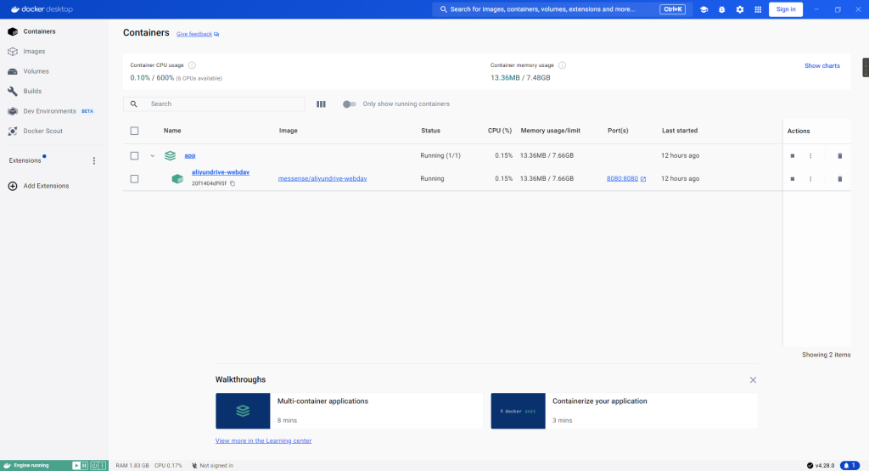
Task: Click the RAM 1.83 GB status entry
Action: click(x=132, y=465)
